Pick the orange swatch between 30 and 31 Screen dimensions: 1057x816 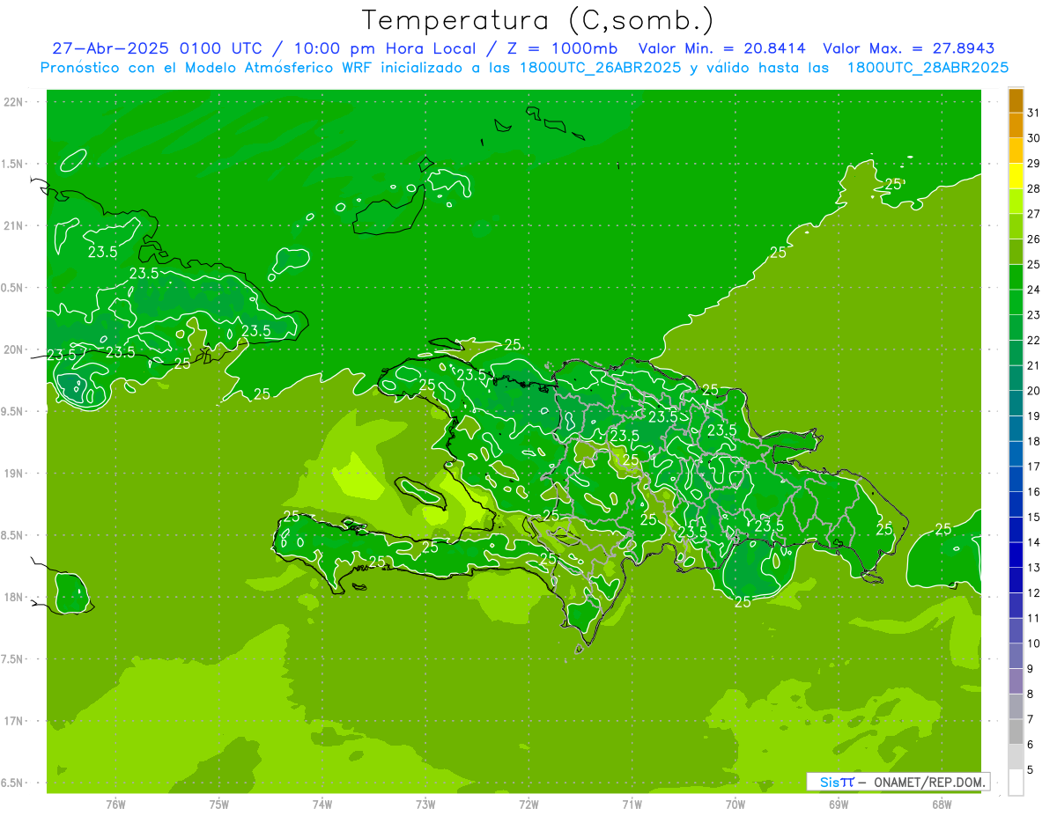[1016, 126]
